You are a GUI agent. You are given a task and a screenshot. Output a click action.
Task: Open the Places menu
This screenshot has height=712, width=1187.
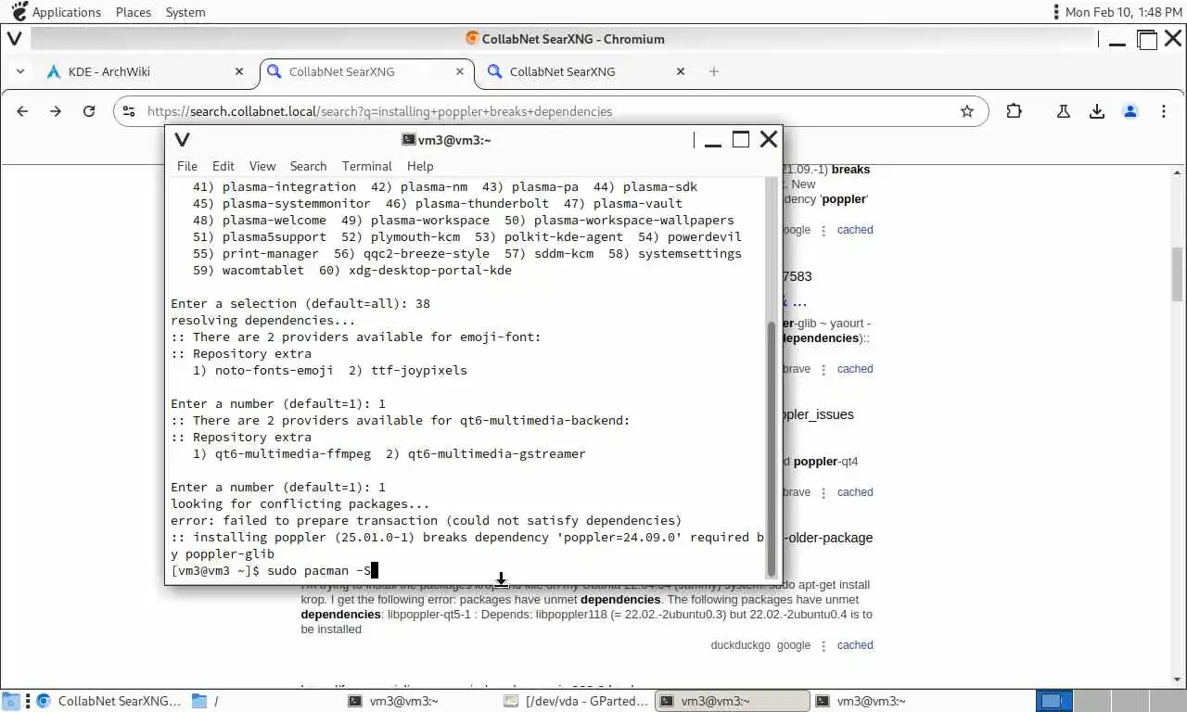134,12
